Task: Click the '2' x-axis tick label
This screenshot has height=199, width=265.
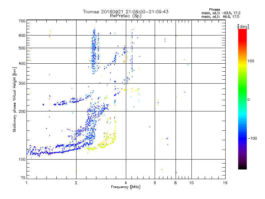Action: point(76,183)
